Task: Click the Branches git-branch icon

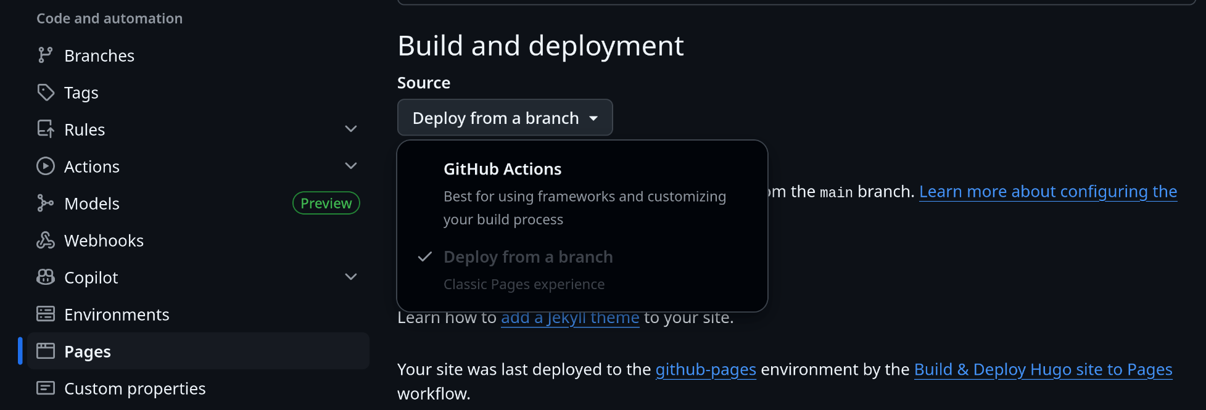Action: pos(46,55)
